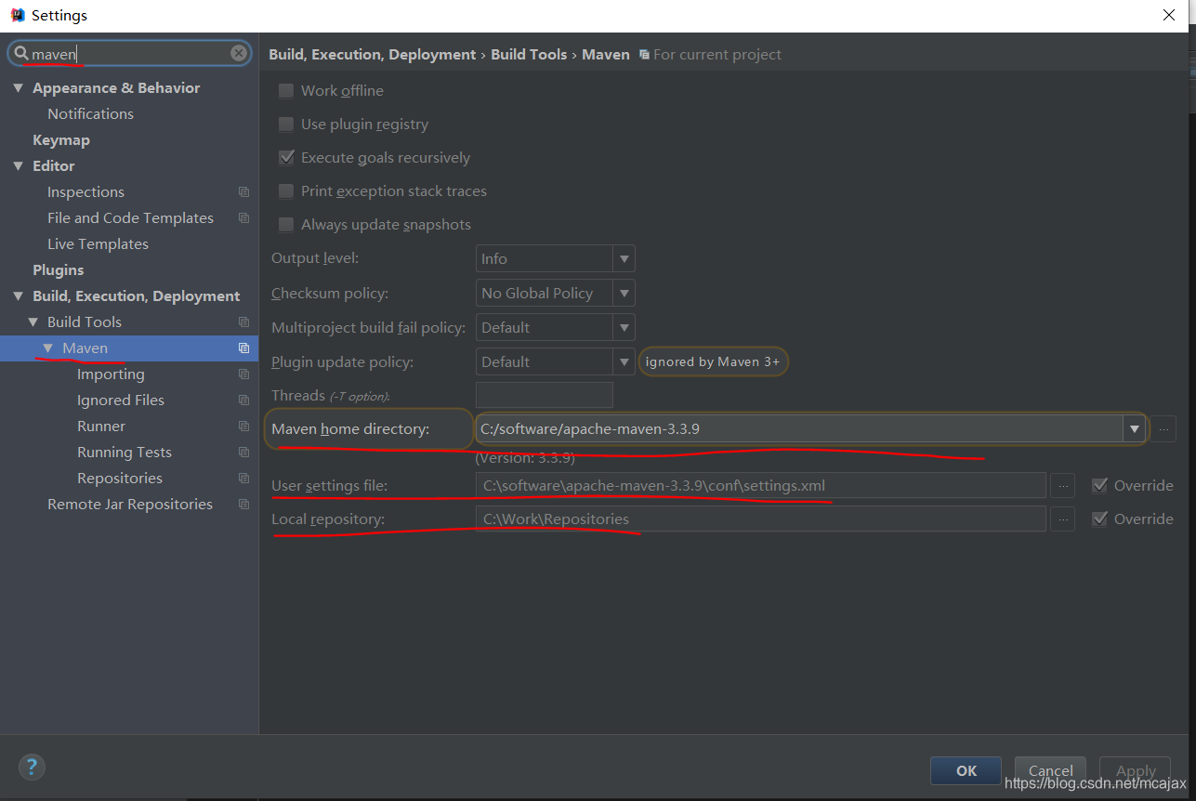Click the settings search box
The image size is (1196, 801).
pos(129,54)
